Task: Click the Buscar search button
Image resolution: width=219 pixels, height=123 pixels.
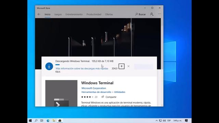Action: coord(140,14)
